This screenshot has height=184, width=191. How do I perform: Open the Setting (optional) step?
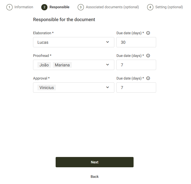pyautogui.click(x=169, y=7)
